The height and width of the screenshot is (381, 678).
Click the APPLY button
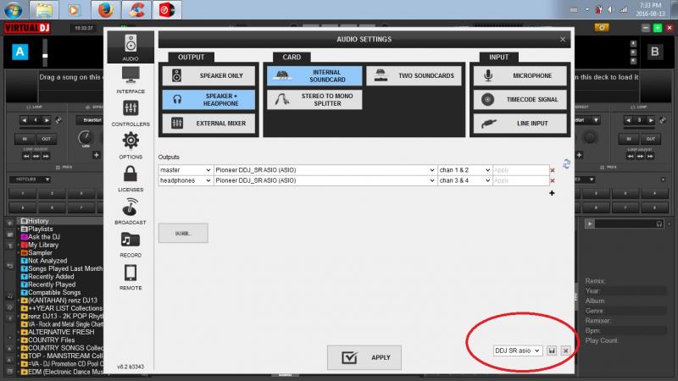[x=364, y=357]
